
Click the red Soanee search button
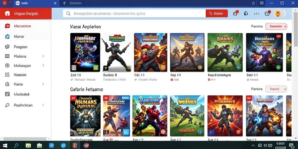tap(217, 13)
